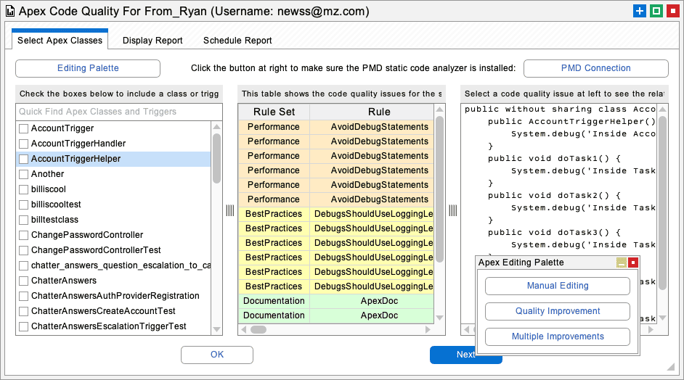Click the Next button
The height and width of the screenshot is (380, 684).
pyautogui.click(x=466, y=355)
